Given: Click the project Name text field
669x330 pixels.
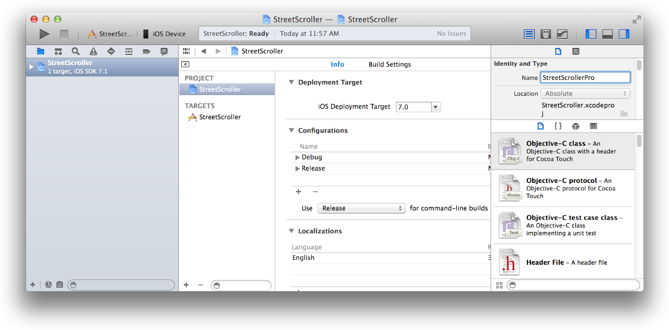Looking at the screenshot, I should 585,77.
